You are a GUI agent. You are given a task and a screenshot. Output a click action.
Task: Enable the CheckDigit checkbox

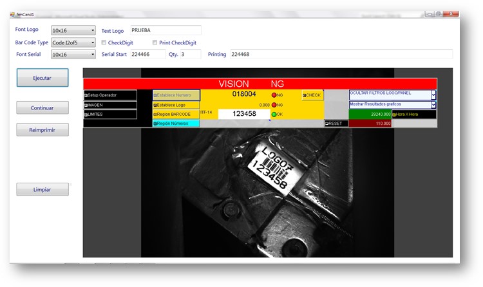pyautogui.click(x=104, y=43)
